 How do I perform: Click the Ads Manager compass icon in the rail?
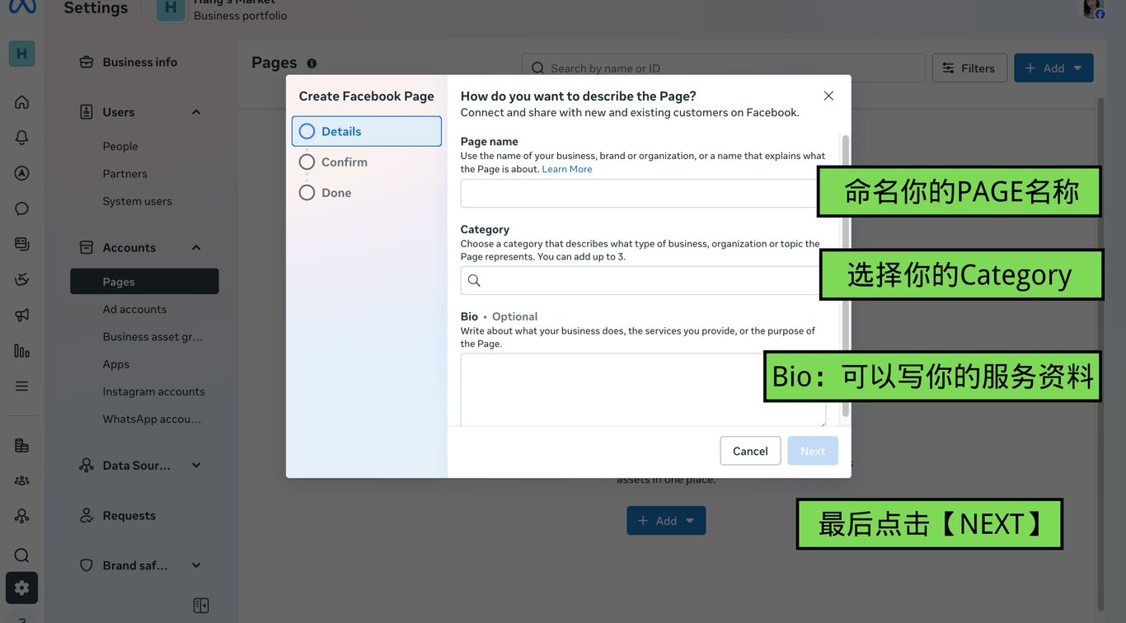pos(21,173)
